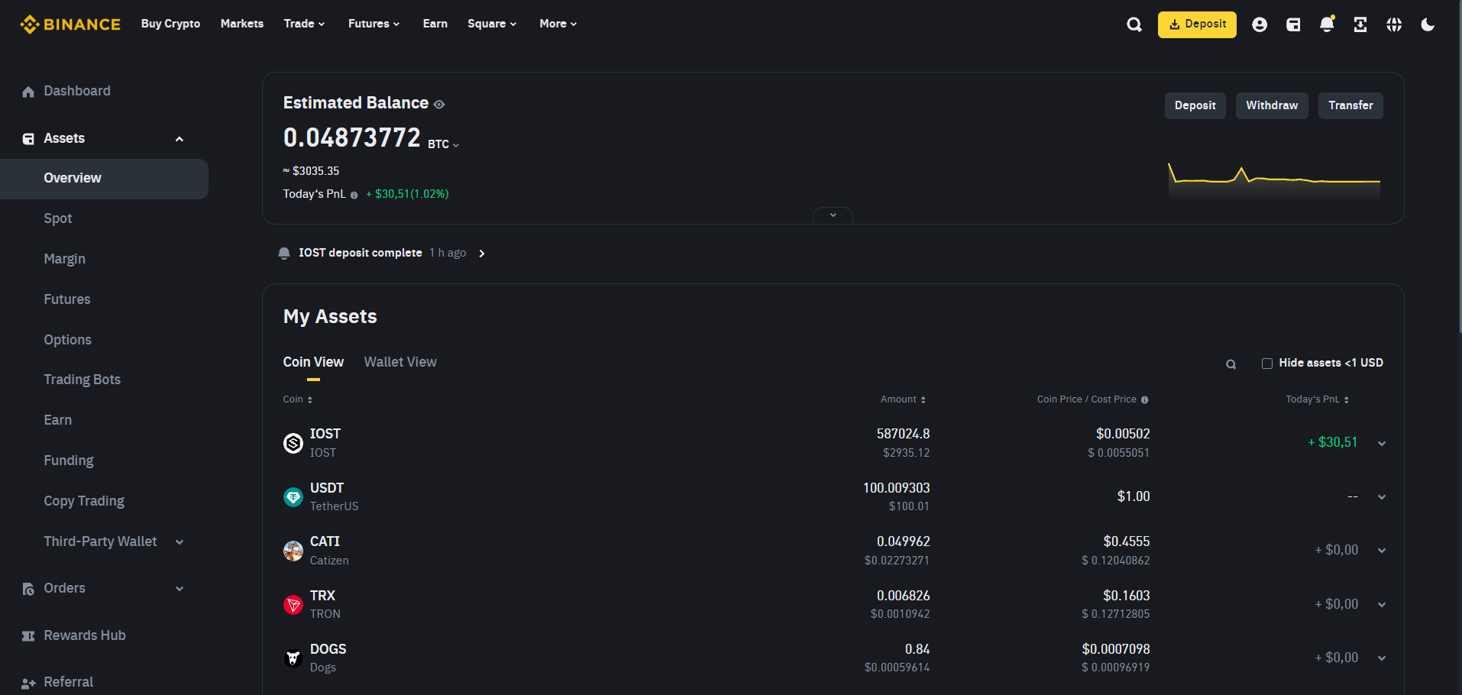Expand the IOST row details chevron
The height and width of the screenshot is (695, 1462).
pos(1382,444)
